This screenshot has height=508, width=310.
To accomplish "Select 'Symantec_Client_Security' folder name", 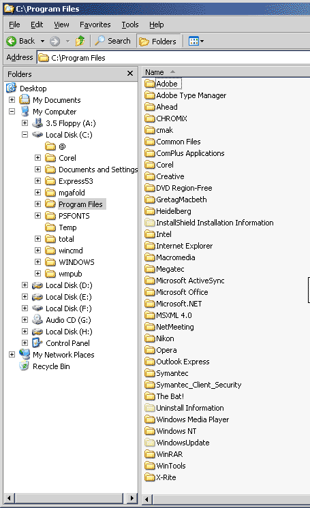I will (199, 385).
